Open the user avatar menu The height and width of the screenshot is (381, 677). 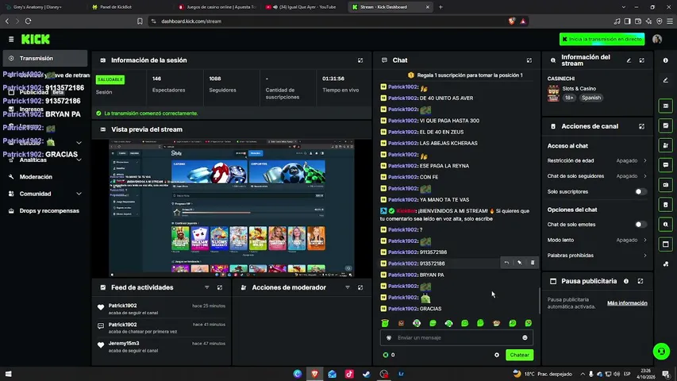657,40
